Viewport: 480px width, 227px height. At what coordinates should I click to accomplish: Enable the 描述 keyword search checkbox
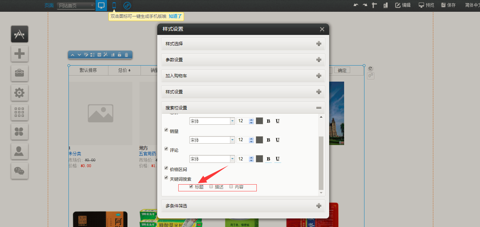(211, 186)
